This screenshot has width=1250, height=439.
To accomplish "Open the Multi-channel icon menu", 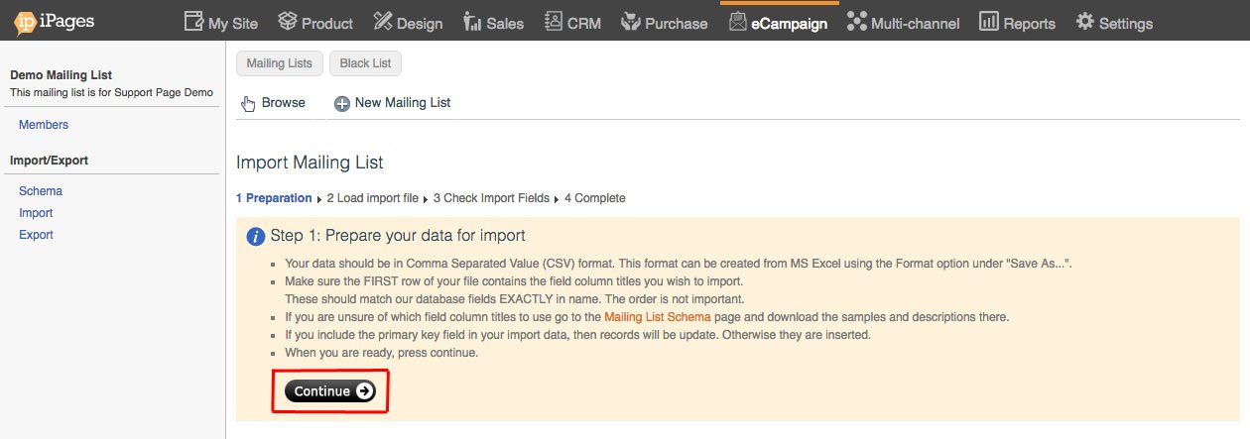I will coord(857,22).
